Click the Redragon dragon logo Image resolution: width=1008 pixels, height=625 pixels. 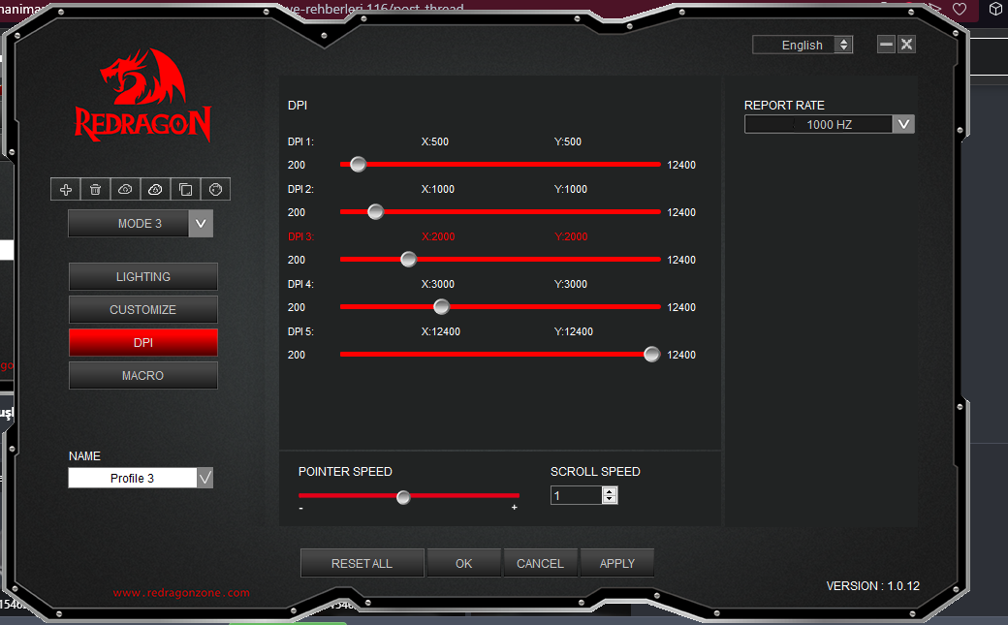click(x=142, y=95)
